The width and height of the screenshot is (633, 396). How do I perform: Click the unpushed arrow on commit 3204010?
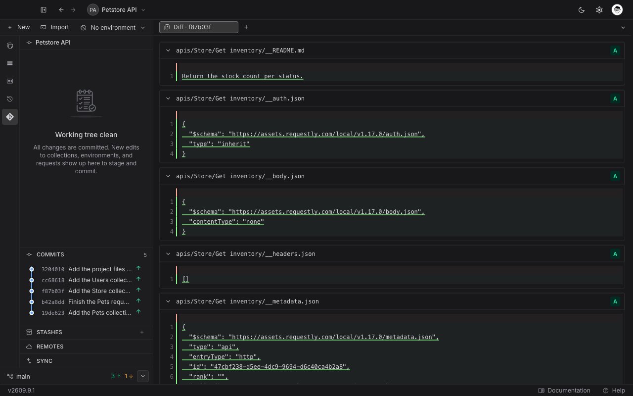[138, 268]
